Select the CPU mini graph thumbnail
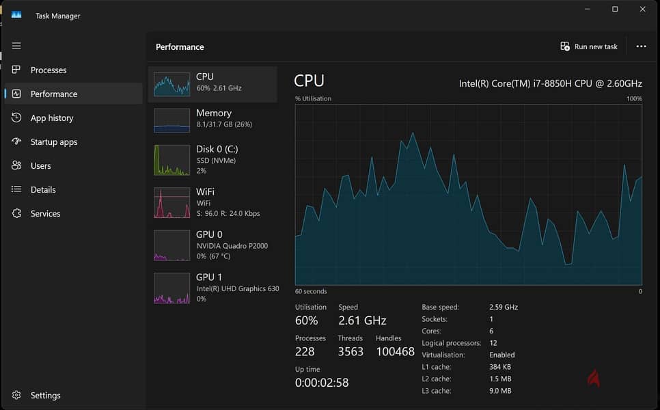Viewport: 660px width, 410px height. (x=171, y=84)
